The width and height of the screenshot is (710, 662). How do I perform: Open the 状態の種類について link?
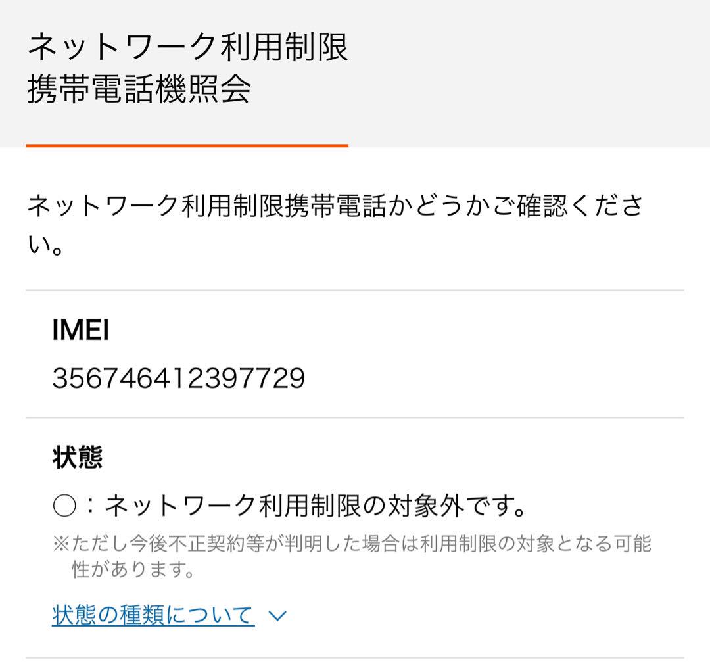[x=153, y=615]
